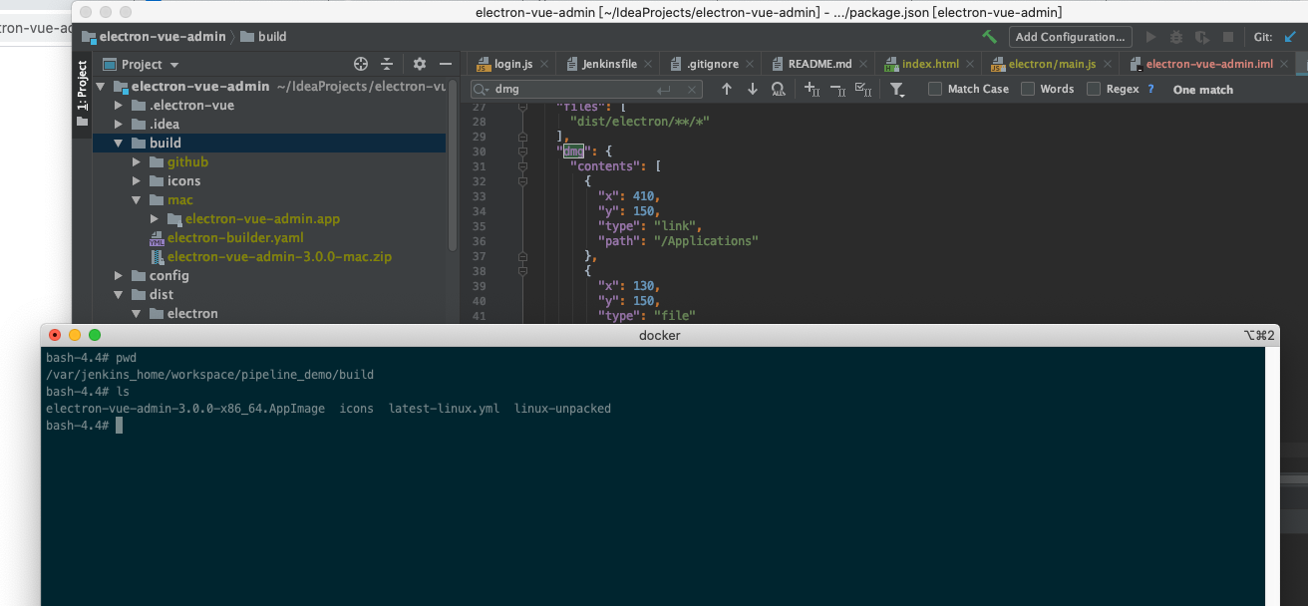Open Project panel settings gear
Image resolution: width=1308 pixels, height=606 pixels.
point(420,64)
